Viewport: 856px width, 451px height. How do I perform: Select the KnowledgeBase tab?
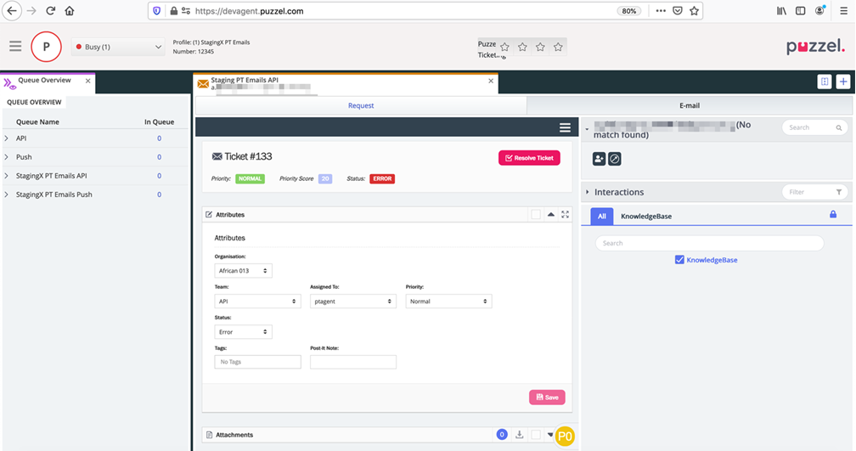(645, 217)
